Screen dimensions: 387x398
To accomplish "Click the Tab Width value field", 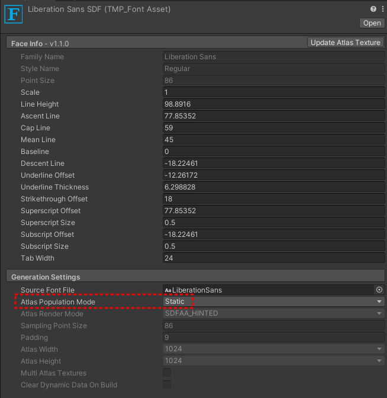I will click(x=273, y=258).
